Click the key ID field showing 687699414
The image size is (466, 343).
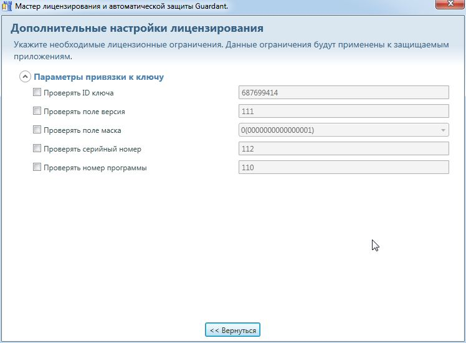click(343, 93)
